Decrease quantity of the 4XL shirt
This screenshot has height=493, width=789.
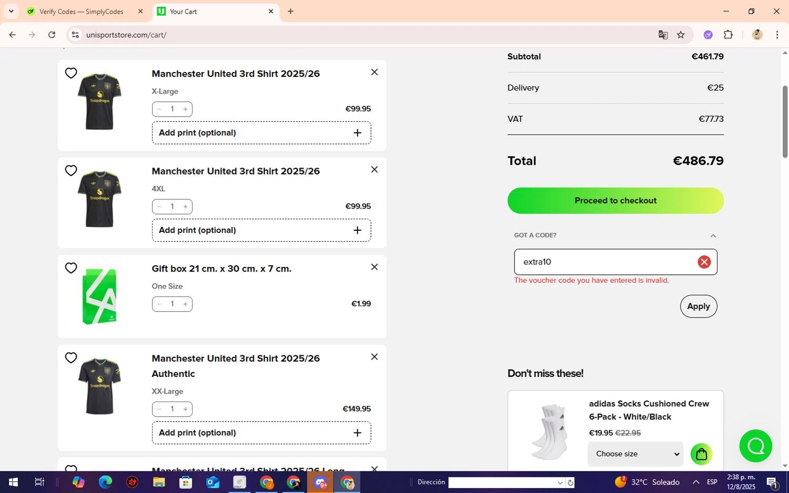tap(159, 207)
